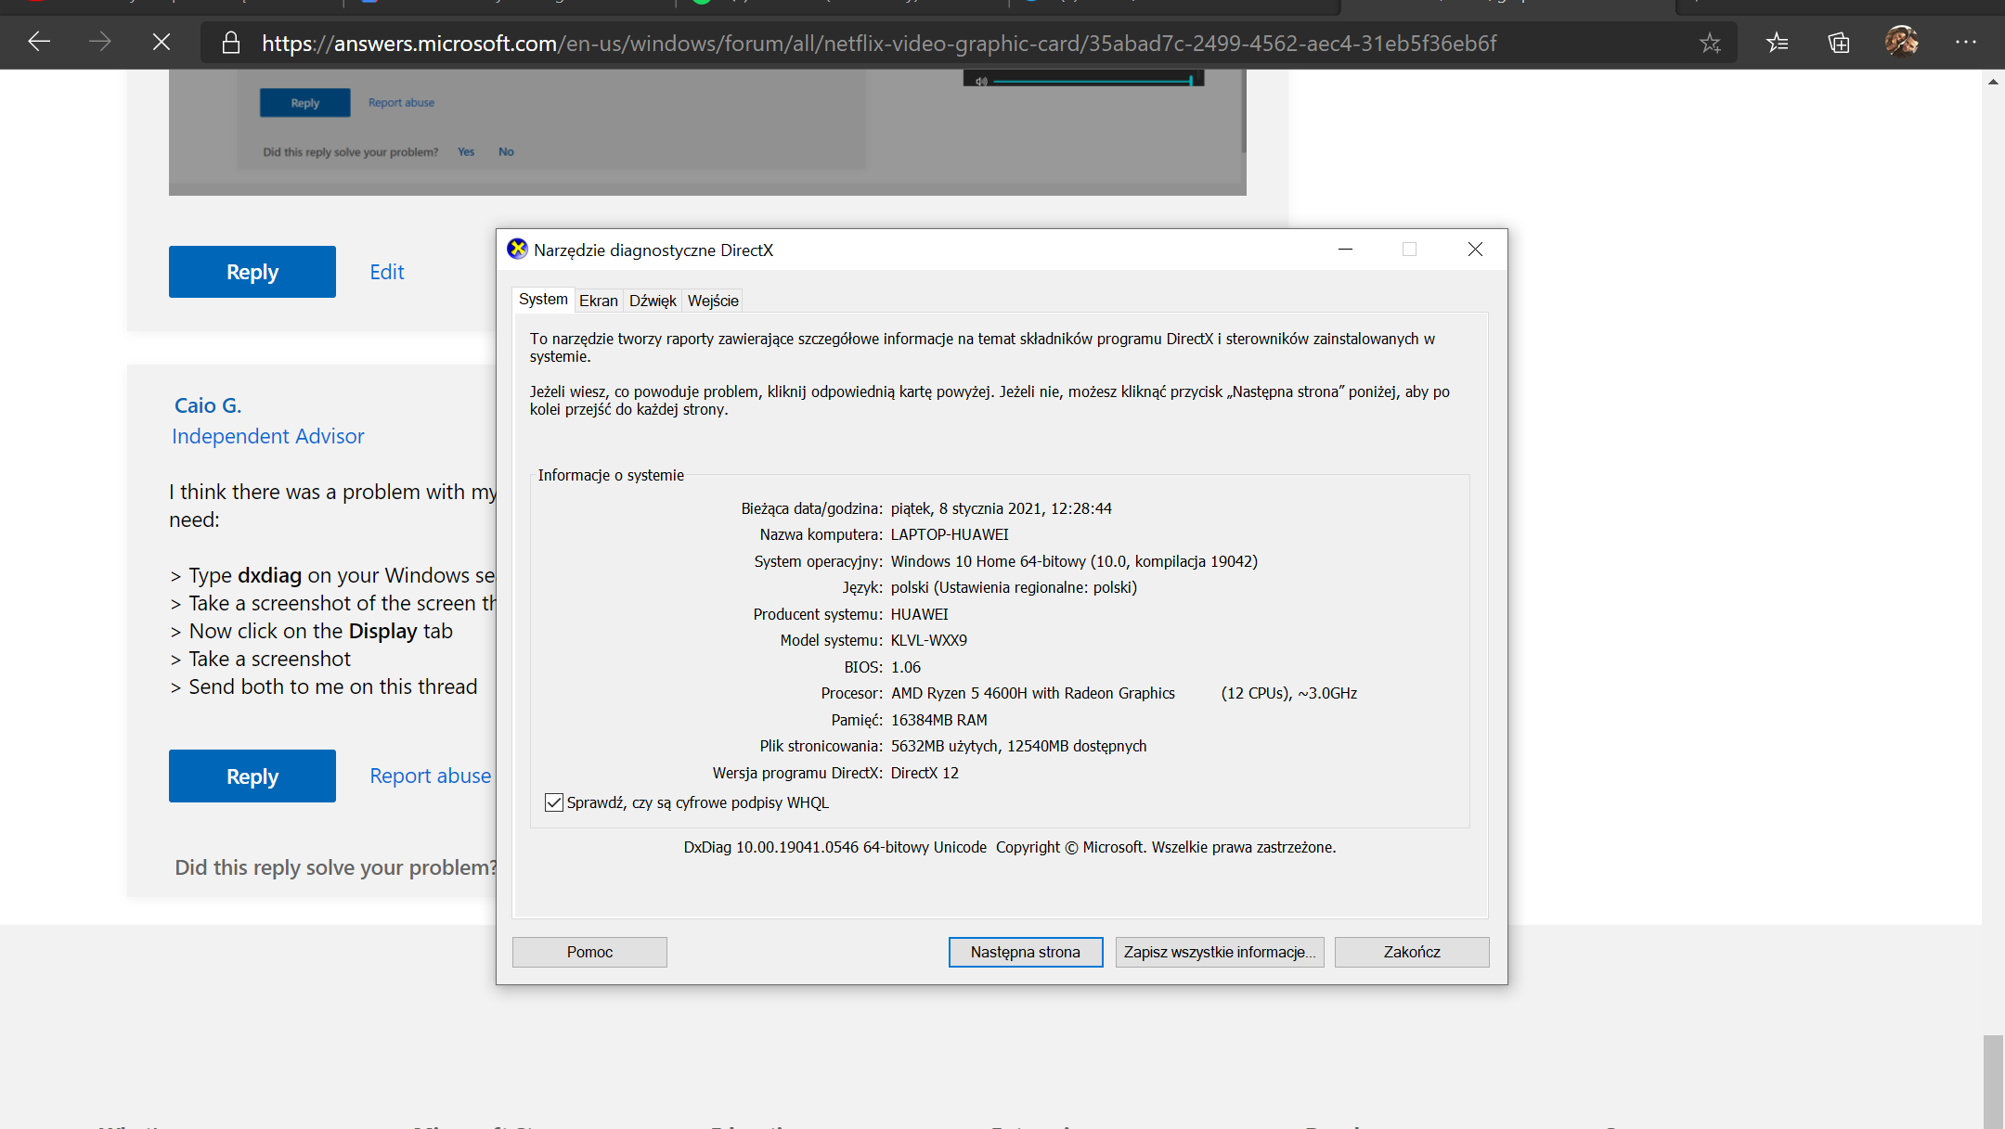2005x1129 pixels.
Task: Click the Edit link beside Reply
Action: tap(387, 272)
